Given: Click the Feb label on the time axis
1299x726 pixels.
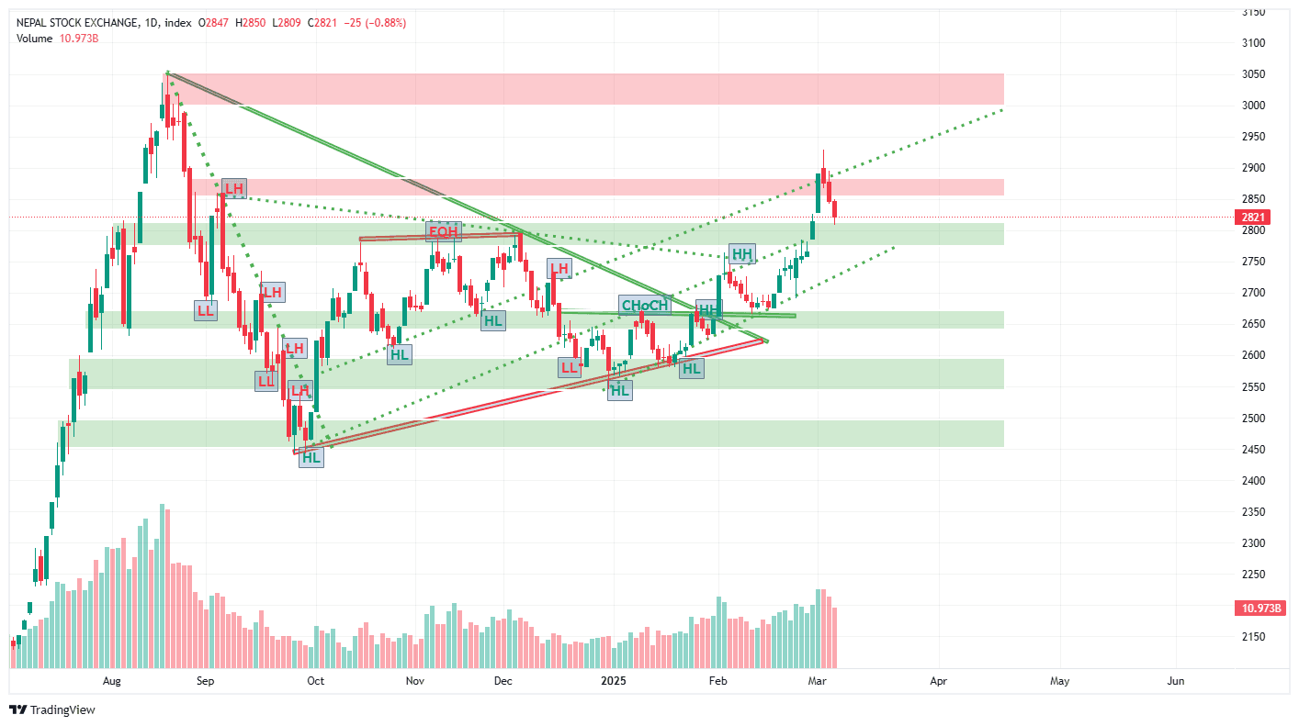Looking at the screenshot, I should click(x=718, y=682).
